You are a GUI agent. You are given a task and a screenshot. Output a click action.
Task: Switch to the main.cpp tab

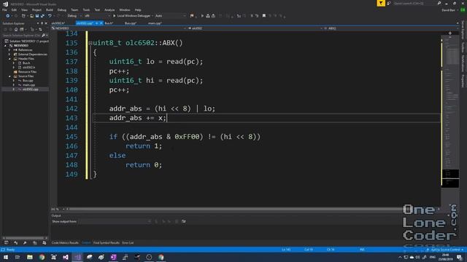[x=155, y=23]
